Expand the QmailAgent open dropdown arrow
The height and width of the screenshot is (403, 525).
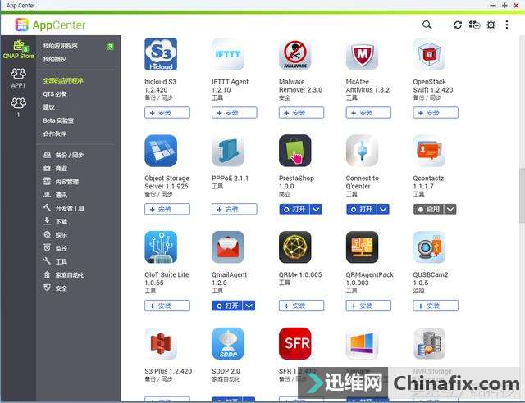[x=249, y=306]
